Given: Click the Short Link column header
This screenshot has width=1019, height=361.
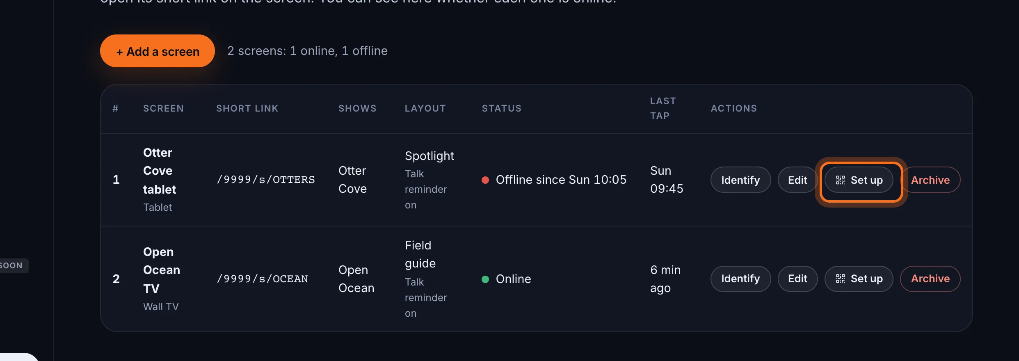Looking at the screenshot, I should click(x=247, y=108).
